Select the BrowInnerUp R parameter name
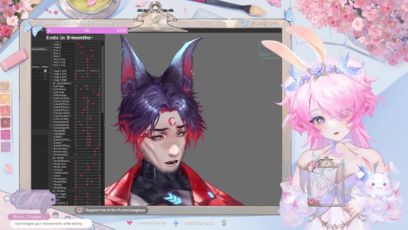This screenshot has width=408, height=230. click(61, 155)
